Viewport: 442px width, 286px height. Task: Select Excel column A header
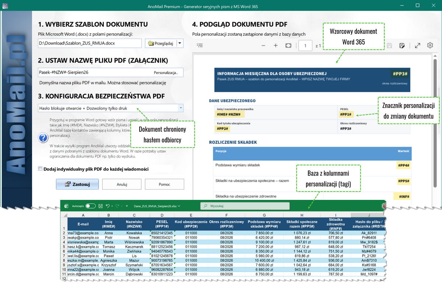tap(83, 215)
